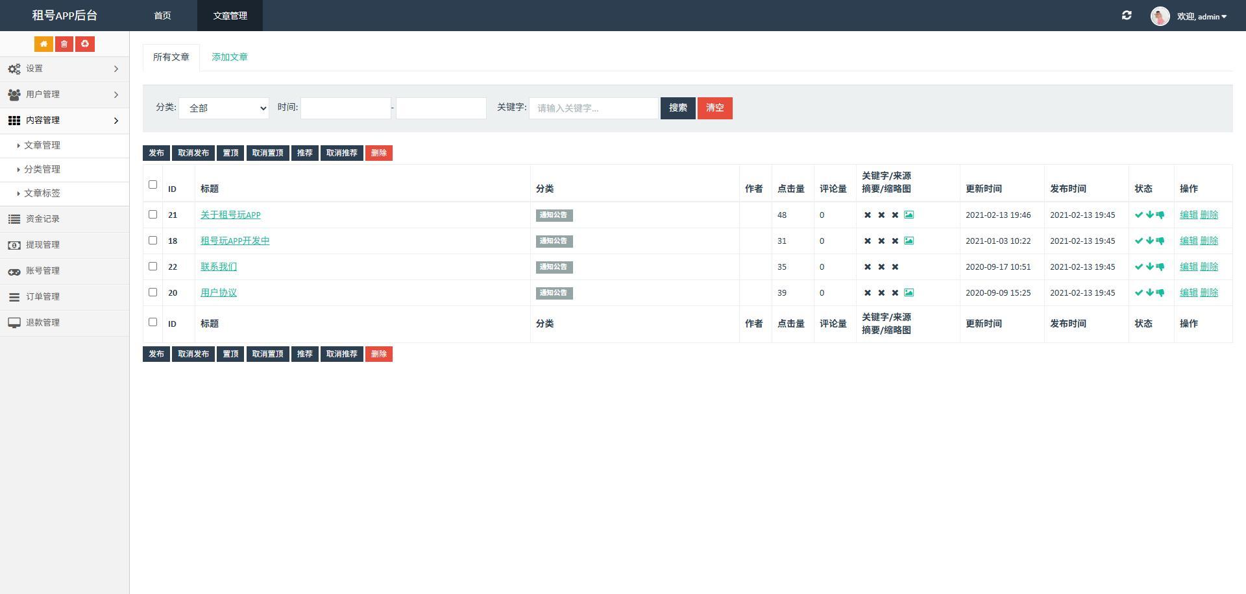The height and width of the screenshot is (594, 1246).
Task: Click thumbnail image icon for article 21
Action: pos(909,215)
